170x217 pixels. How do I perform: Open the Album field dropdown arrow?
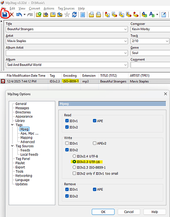point(125,65)
